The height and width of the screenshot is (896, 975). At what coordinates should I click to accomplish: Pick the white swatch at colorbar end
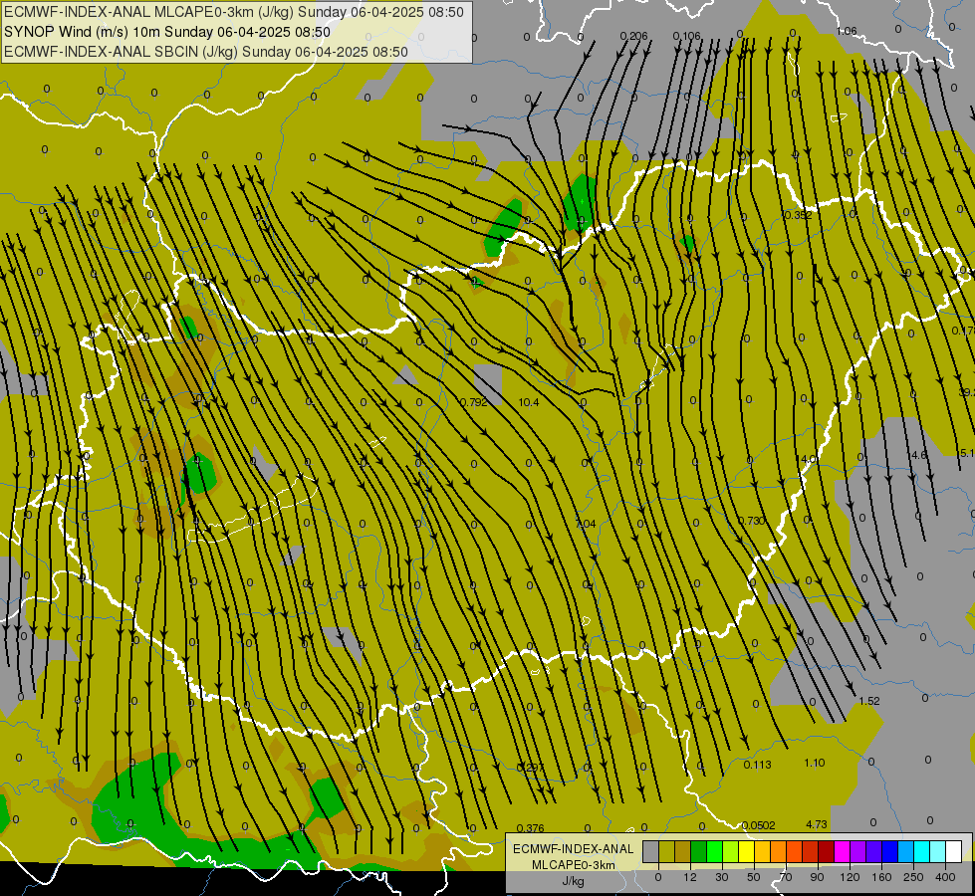(954, 851)
